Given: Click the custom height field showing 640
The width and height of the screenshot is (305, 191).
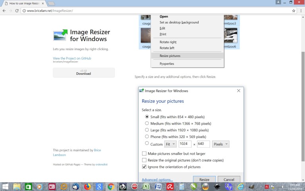Looking at the screenshot, I should [203, 144].
